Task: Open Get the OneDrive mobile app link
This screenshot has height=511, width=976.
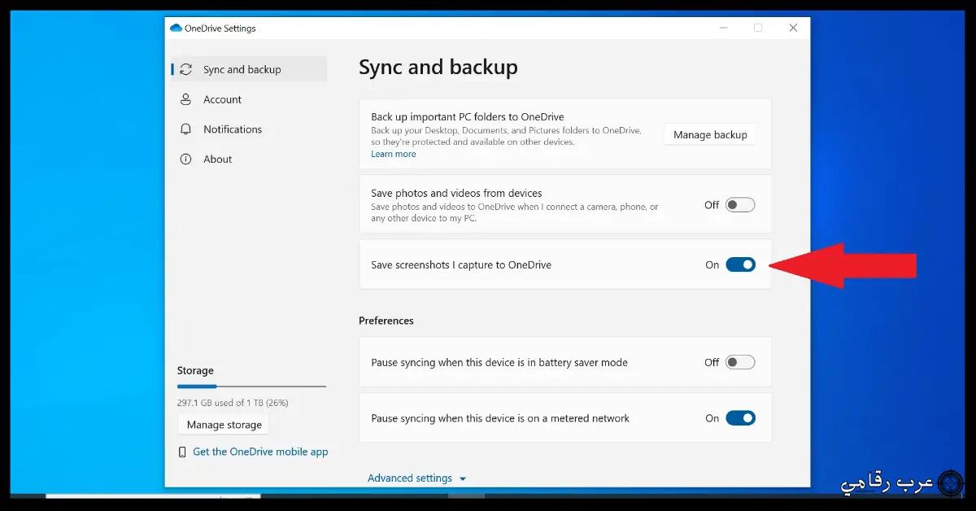Action: click(260, 452)
